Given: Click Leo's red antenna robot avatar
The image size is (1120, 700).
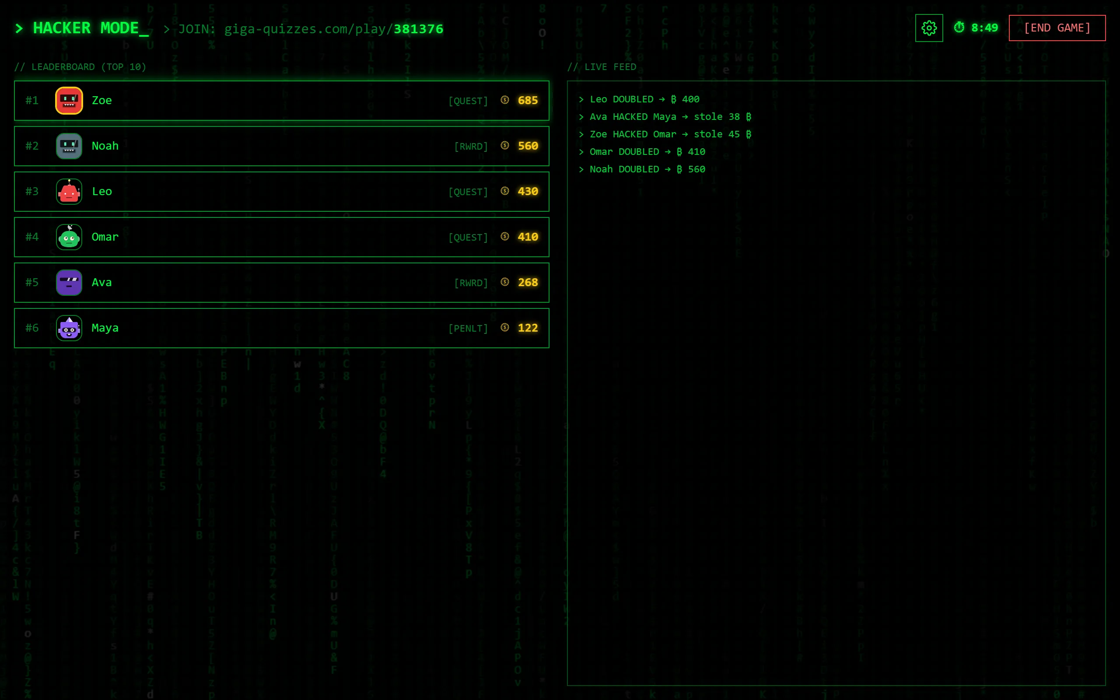Looking at the screenshot, I should pos(69,191).
